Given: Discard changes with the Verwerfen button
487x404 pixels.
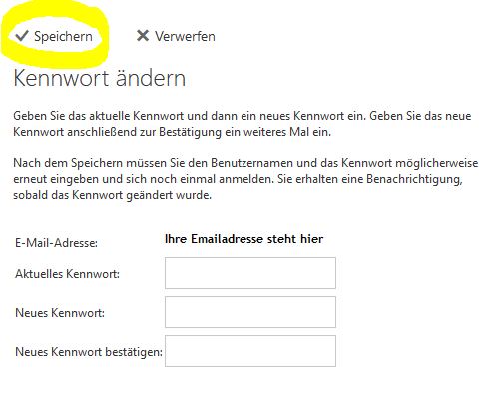Looking at the screenshot, I should pos(176,36).
